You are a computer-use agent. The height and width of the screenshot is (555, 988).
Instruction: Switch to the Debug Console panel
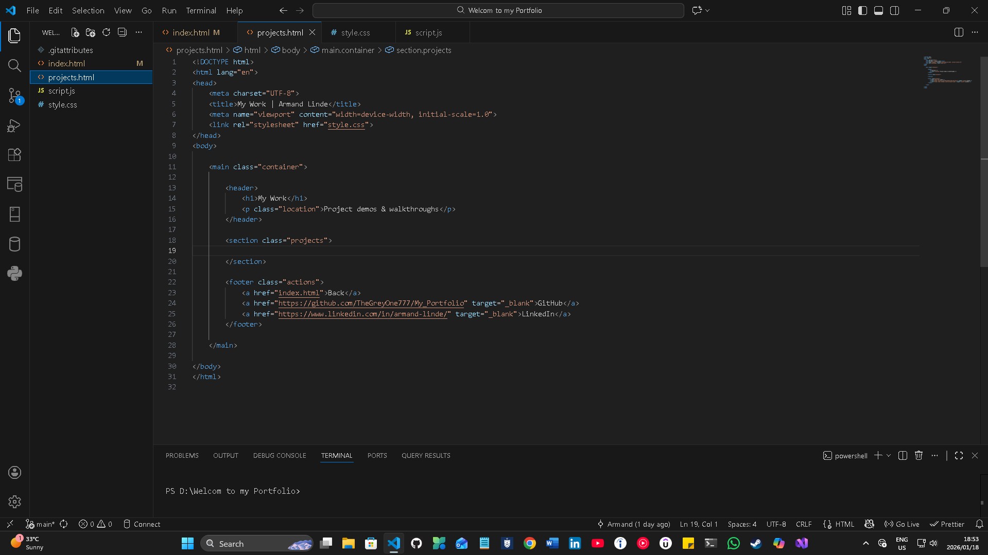[279, 456]
